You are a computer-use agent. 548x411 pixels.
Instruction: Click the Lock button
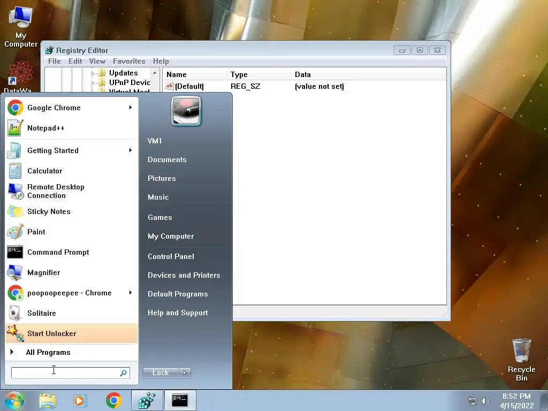click(x=161, y=373)
